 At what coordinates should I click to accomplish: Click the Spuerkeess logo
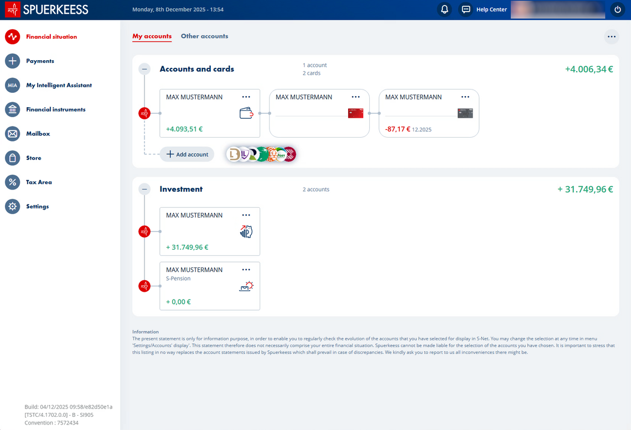[47, 9]
